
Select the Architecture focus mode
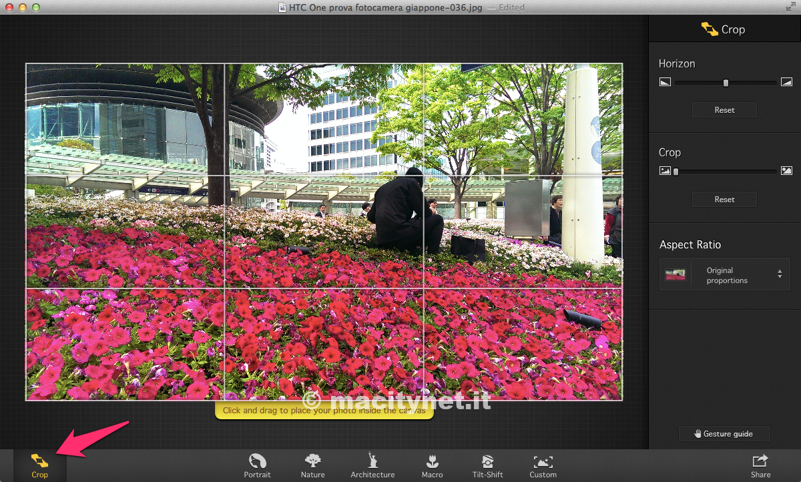(372, 465)
